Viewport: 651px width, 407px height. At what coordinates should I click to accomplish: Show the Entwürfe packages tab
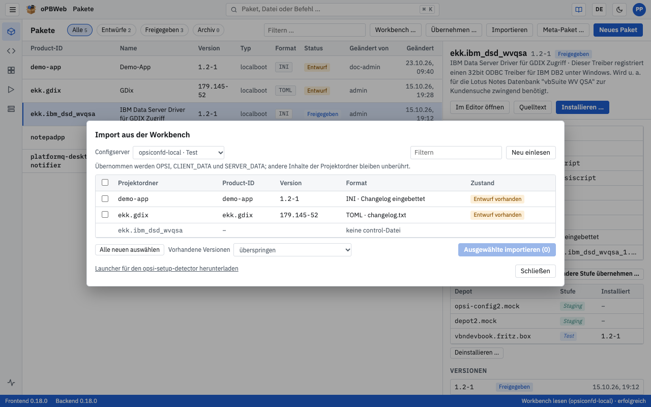coord(116,30)
